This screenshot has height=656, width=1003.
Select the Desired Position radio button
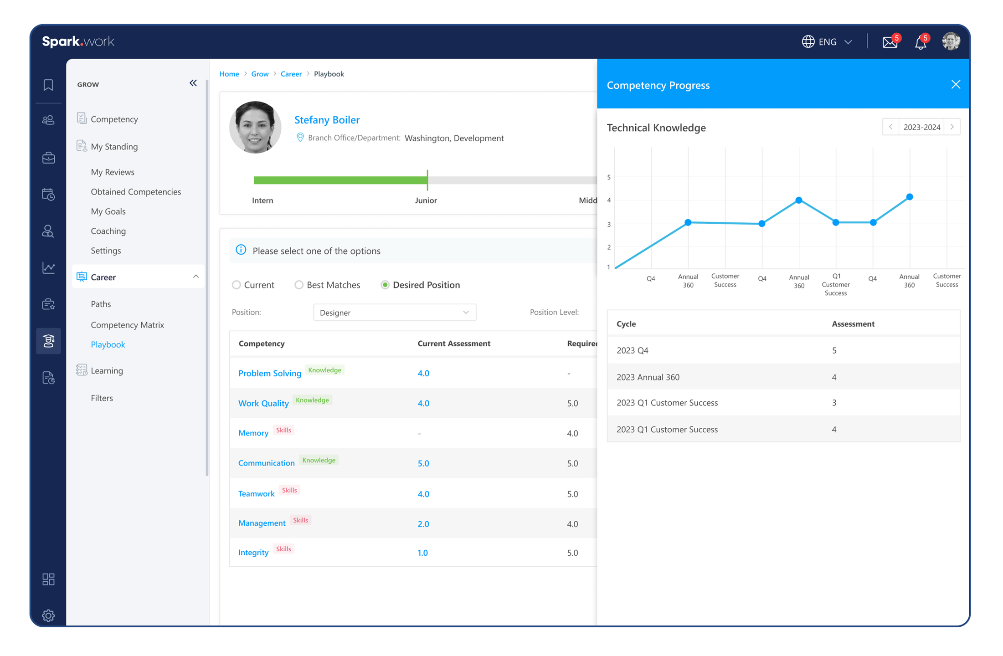pos(385,285)
